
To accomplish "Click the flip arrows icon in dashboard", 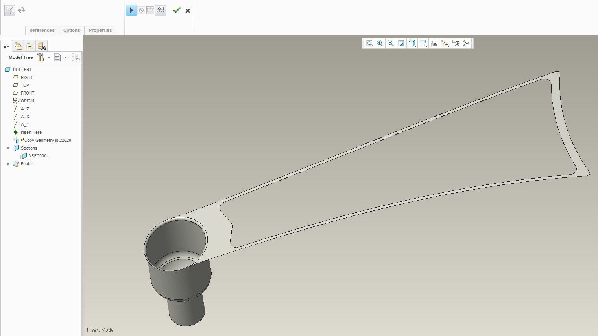I will click(x=22, y=10).
